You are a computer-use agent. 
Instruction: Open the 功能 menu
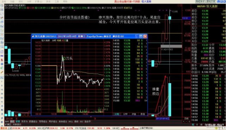[12, 1]
